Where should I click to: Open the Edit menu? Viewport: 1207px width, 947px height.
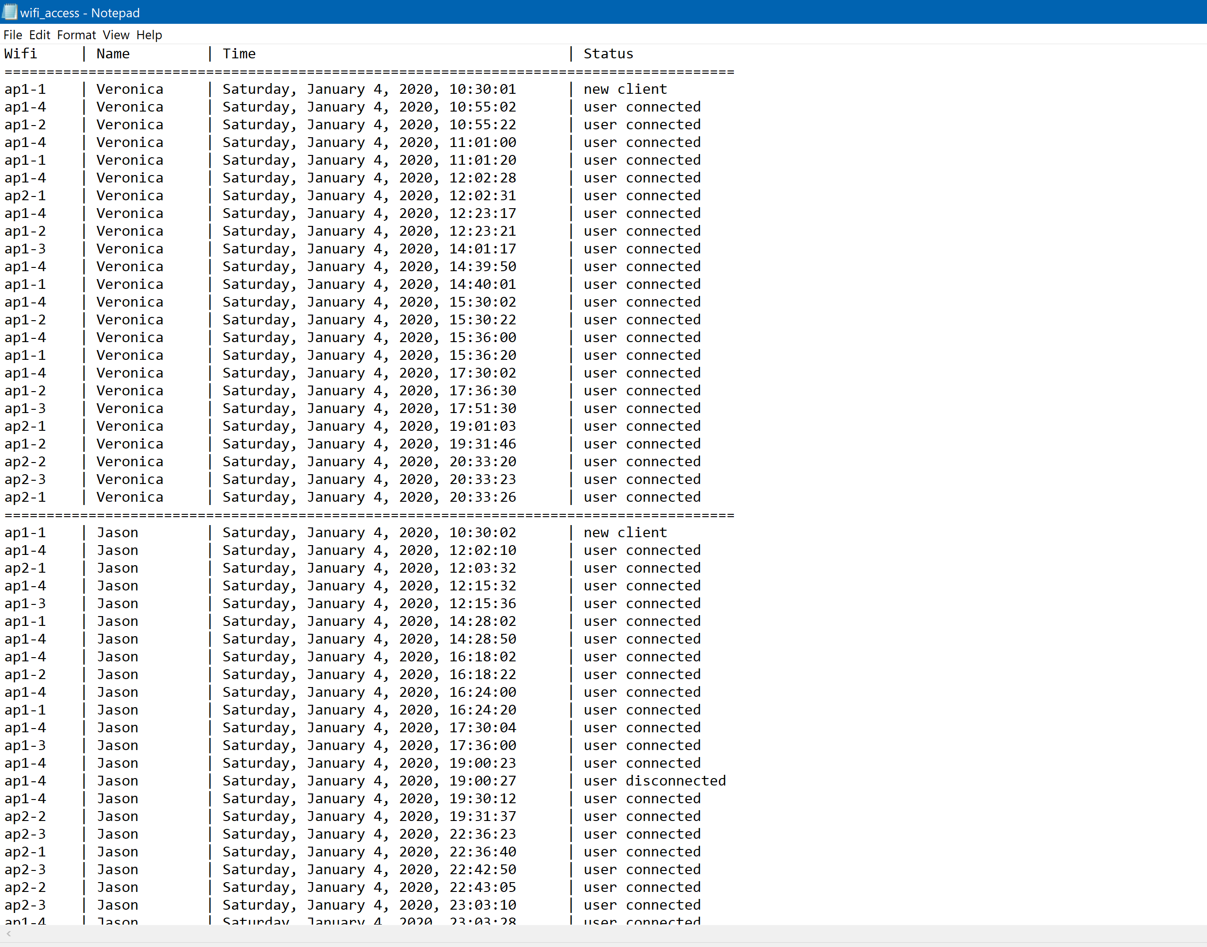coord(39,35)
